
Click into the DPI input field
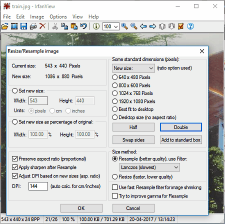38,186
